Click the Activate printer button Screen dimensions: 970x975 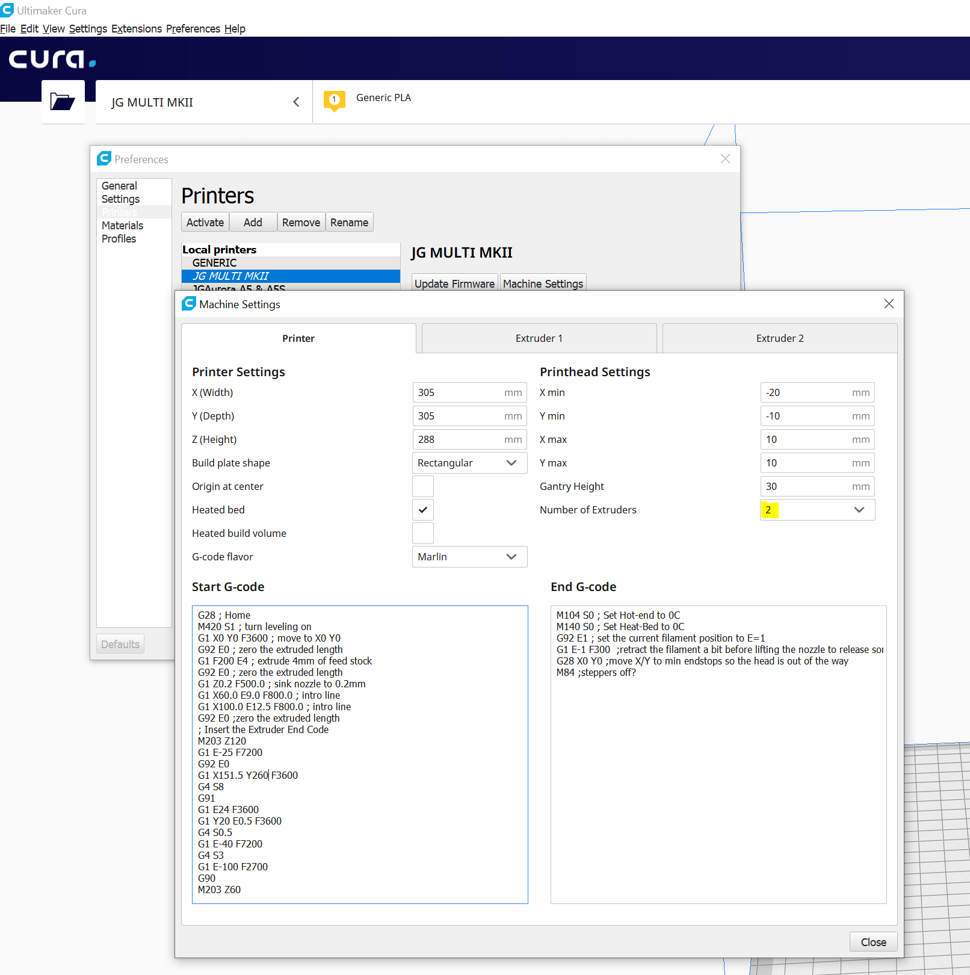point(205,222)
